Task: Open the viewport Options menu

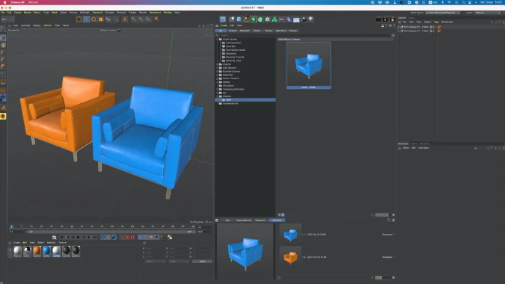Action: [47, 25]
